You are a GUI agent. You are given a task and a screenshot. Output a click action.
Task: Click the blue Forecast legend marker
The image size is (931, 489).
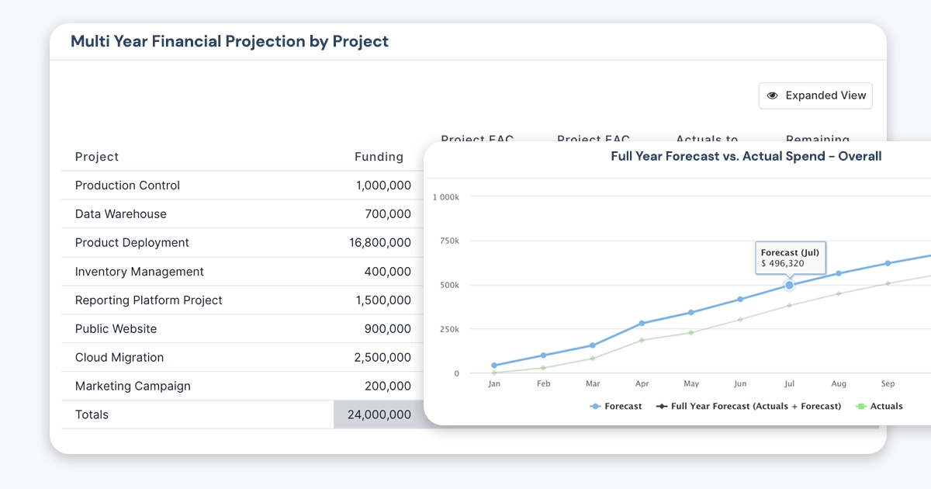[594, 406]
